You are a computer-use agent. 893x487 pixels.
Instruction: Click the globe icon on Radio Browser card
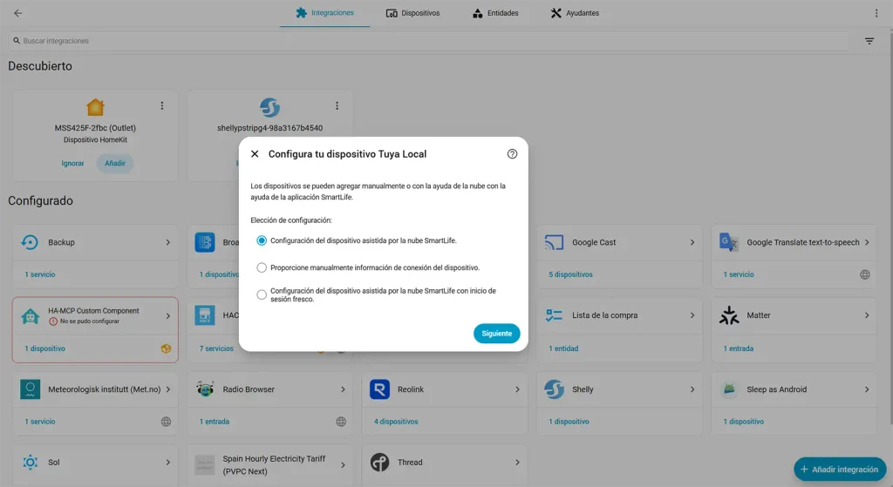click(x=341, y=423)
